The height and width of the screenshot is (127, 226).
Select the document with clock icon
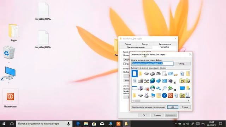[x=165, y=74]
